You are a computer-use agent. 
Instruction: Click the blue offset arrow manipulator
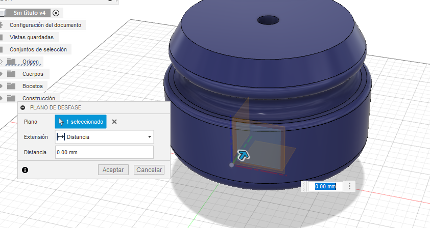(x=243, y=155)
